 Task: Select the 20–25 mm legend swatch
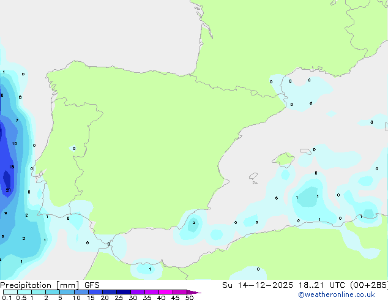[x=109, y=292]
